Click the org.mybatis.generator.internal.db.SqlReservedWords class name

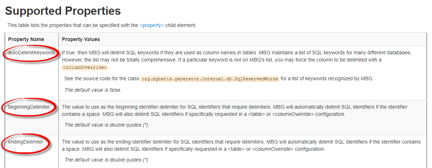pyautogui.click(x=210, y=79)
